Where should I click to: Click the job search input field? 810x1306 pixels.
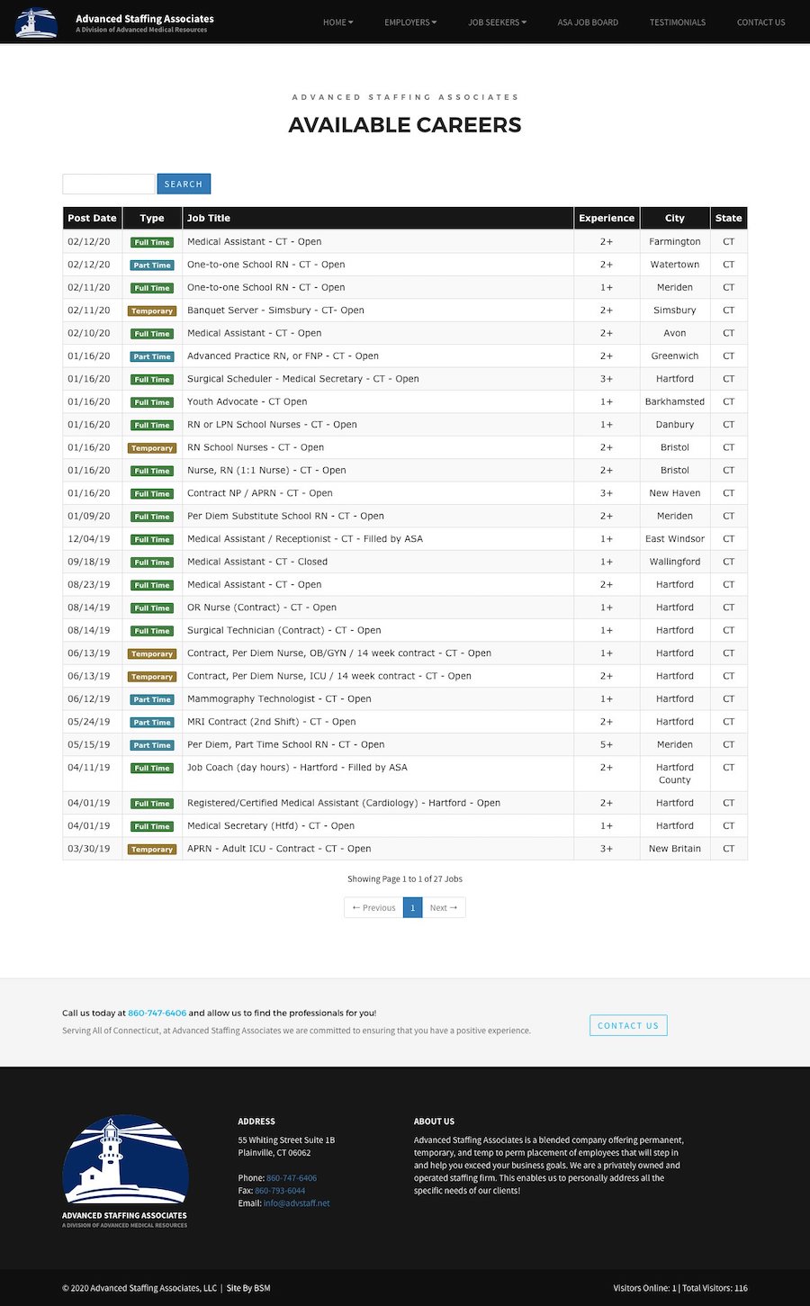pos(109,184)
